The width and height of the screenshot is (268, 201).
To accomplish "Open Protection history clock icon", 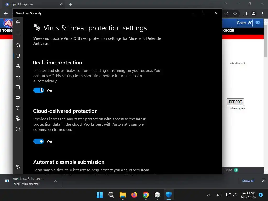I will pos(18,129).
